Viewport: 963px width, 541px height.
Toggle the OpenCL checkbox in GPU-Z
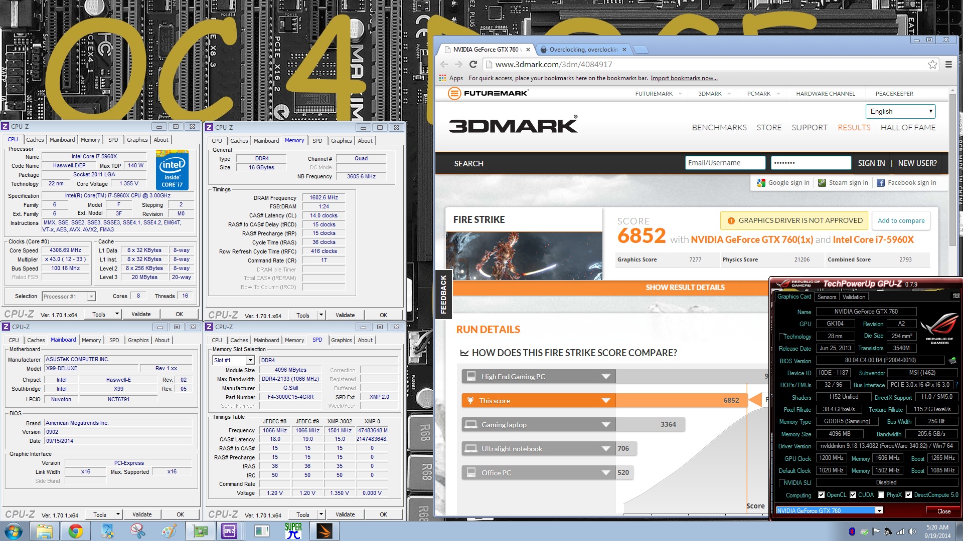821,495
